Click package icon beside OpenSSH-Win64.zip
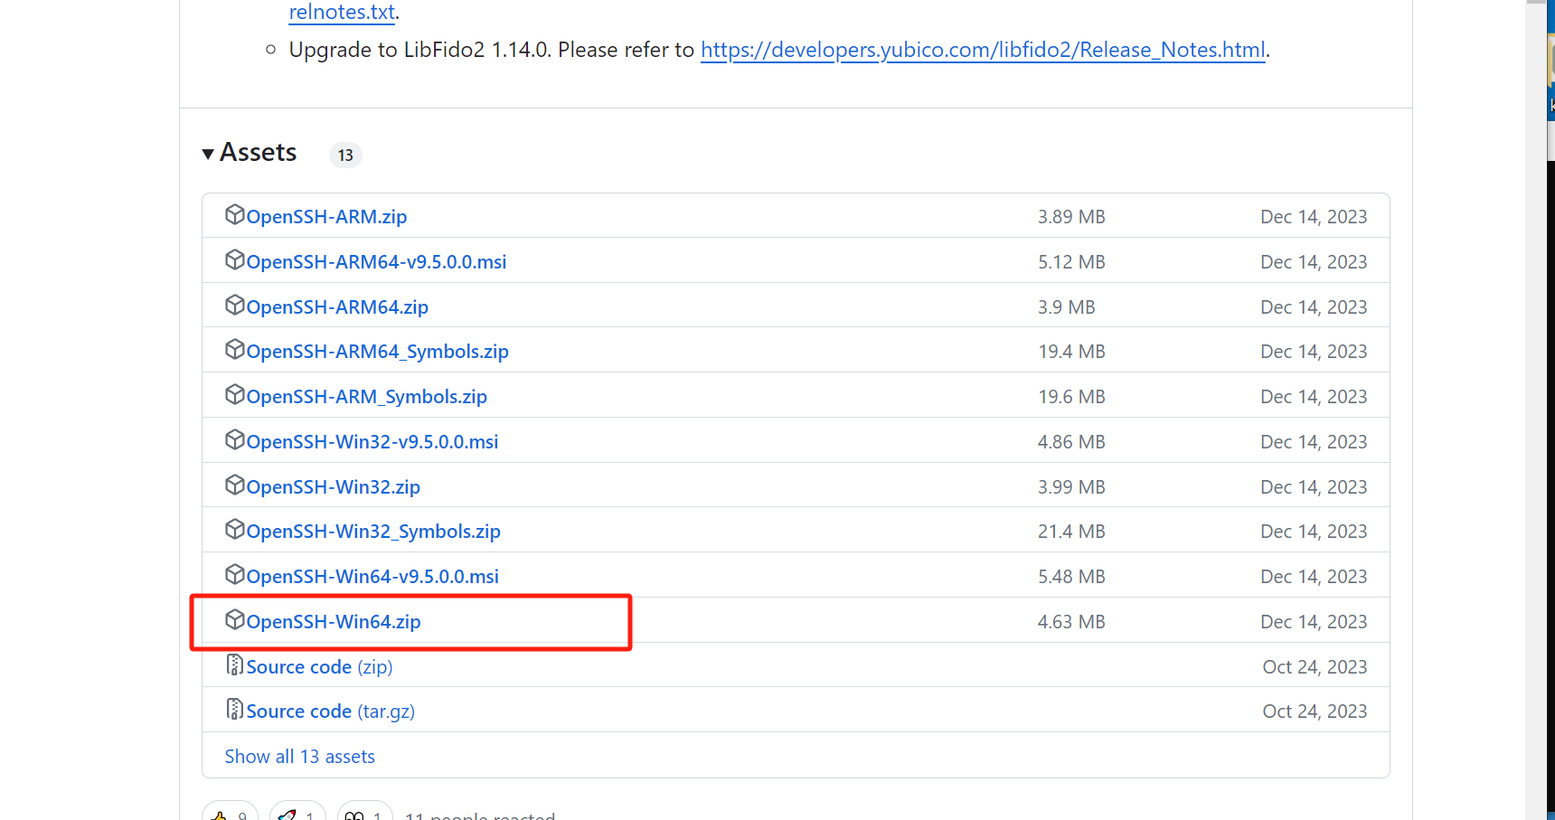Viewport: 1555px width, 820px height. coord(235,620)
